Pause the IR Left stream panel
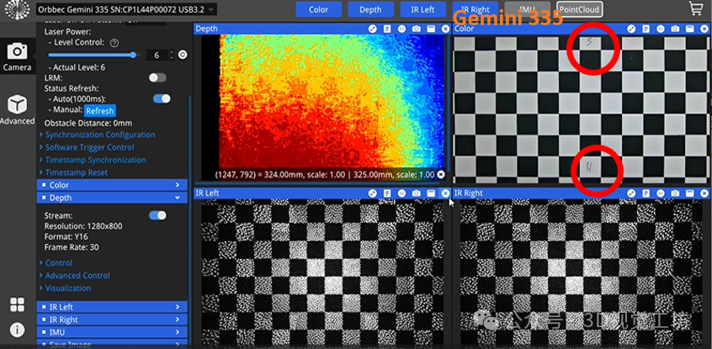Viewport: 712px width, 349px height. 401,193
